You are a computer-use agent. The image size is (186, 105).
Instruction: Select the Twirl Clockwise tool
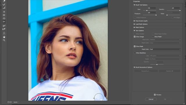coord(4,12)
